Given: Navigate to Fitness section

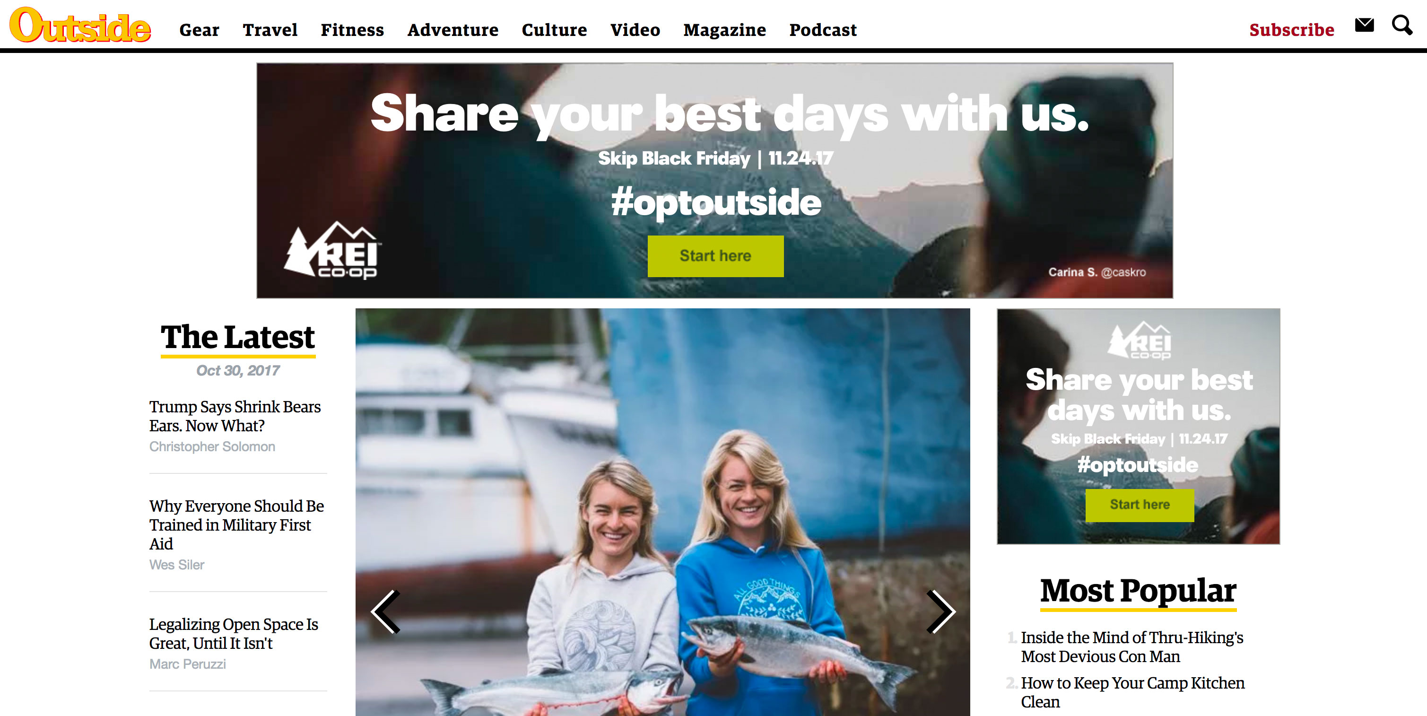Looking at the screenshot, I should pyautogui.click(x=352, y=30).
